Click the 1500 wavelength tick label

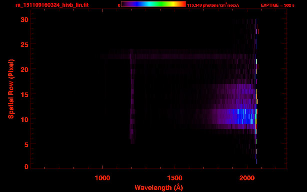pyautogui.click(x=175, y=178)
